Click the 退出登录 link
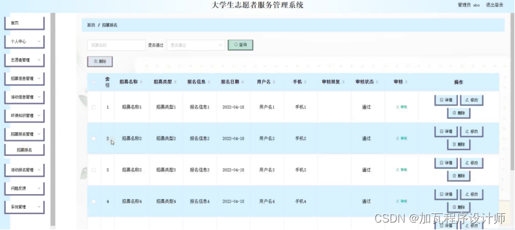Viewport: 515px width, 230px height. tap(495, 5)
